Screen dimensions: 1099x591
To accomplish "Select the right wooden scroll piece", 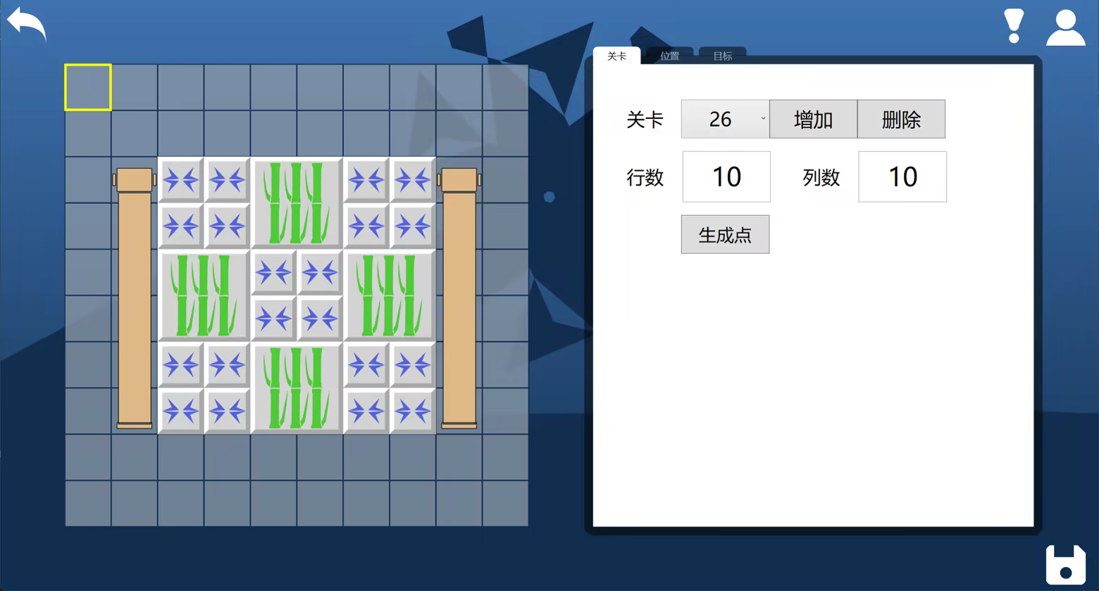I will pyautogui.click(x=459, y=298).
